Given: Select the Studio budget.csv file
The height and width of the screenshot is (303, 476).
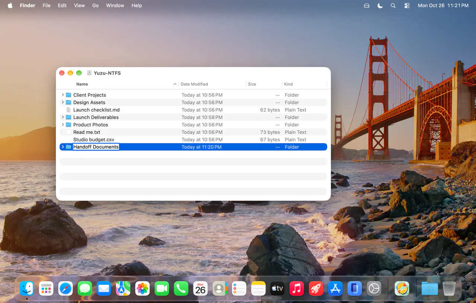Looking at the screenshot, I should click(x=193, y=139).
